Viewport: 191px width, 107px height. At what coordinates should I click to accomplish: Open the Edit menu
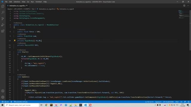click(11, 2)
